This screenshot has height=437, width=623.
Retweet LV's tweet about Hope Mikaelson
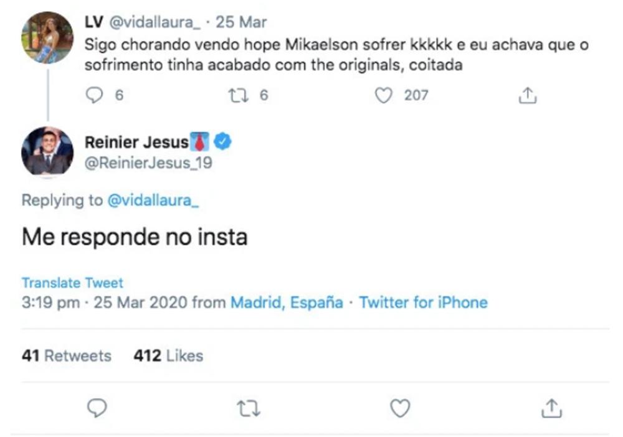coord(237,95)
